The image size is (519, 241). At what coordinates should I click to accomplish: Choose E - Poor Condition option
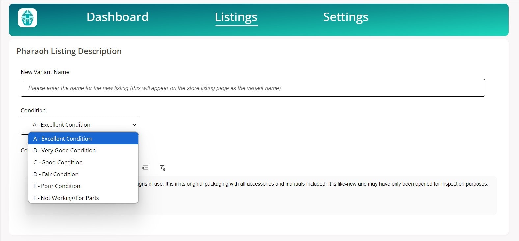click(83, 186)
